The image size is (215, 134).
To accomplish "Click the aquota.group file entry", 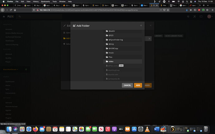I will pyautogui.click(x=122, y=70).
